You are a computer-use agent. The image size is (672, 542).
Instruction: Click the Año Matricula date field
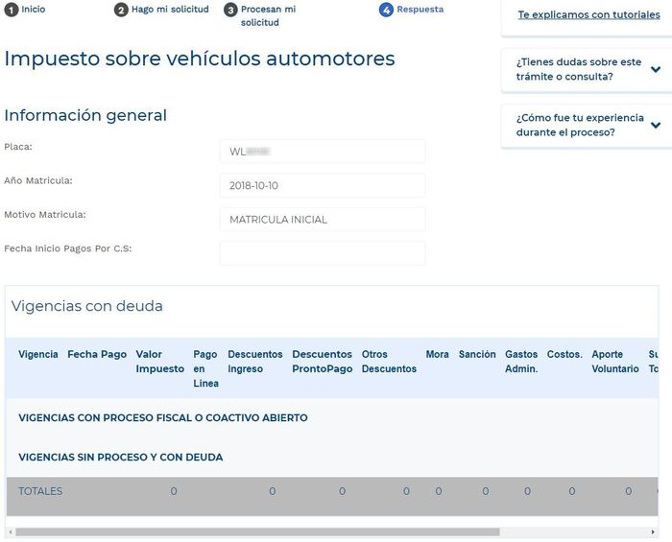(x=322, y=185)
